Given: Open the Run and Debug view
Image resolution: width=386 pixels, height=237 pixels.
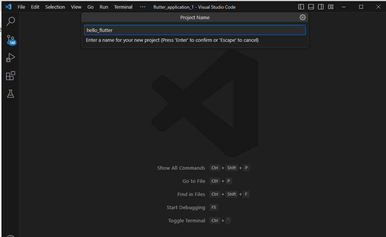Looking at the screenshot, I should [11, 58].
